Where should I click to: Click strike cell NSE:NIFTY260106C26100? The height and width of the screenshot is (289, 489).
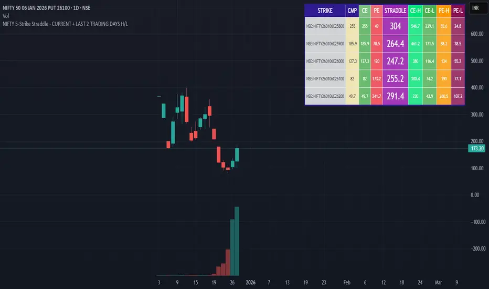pos(325,78)
